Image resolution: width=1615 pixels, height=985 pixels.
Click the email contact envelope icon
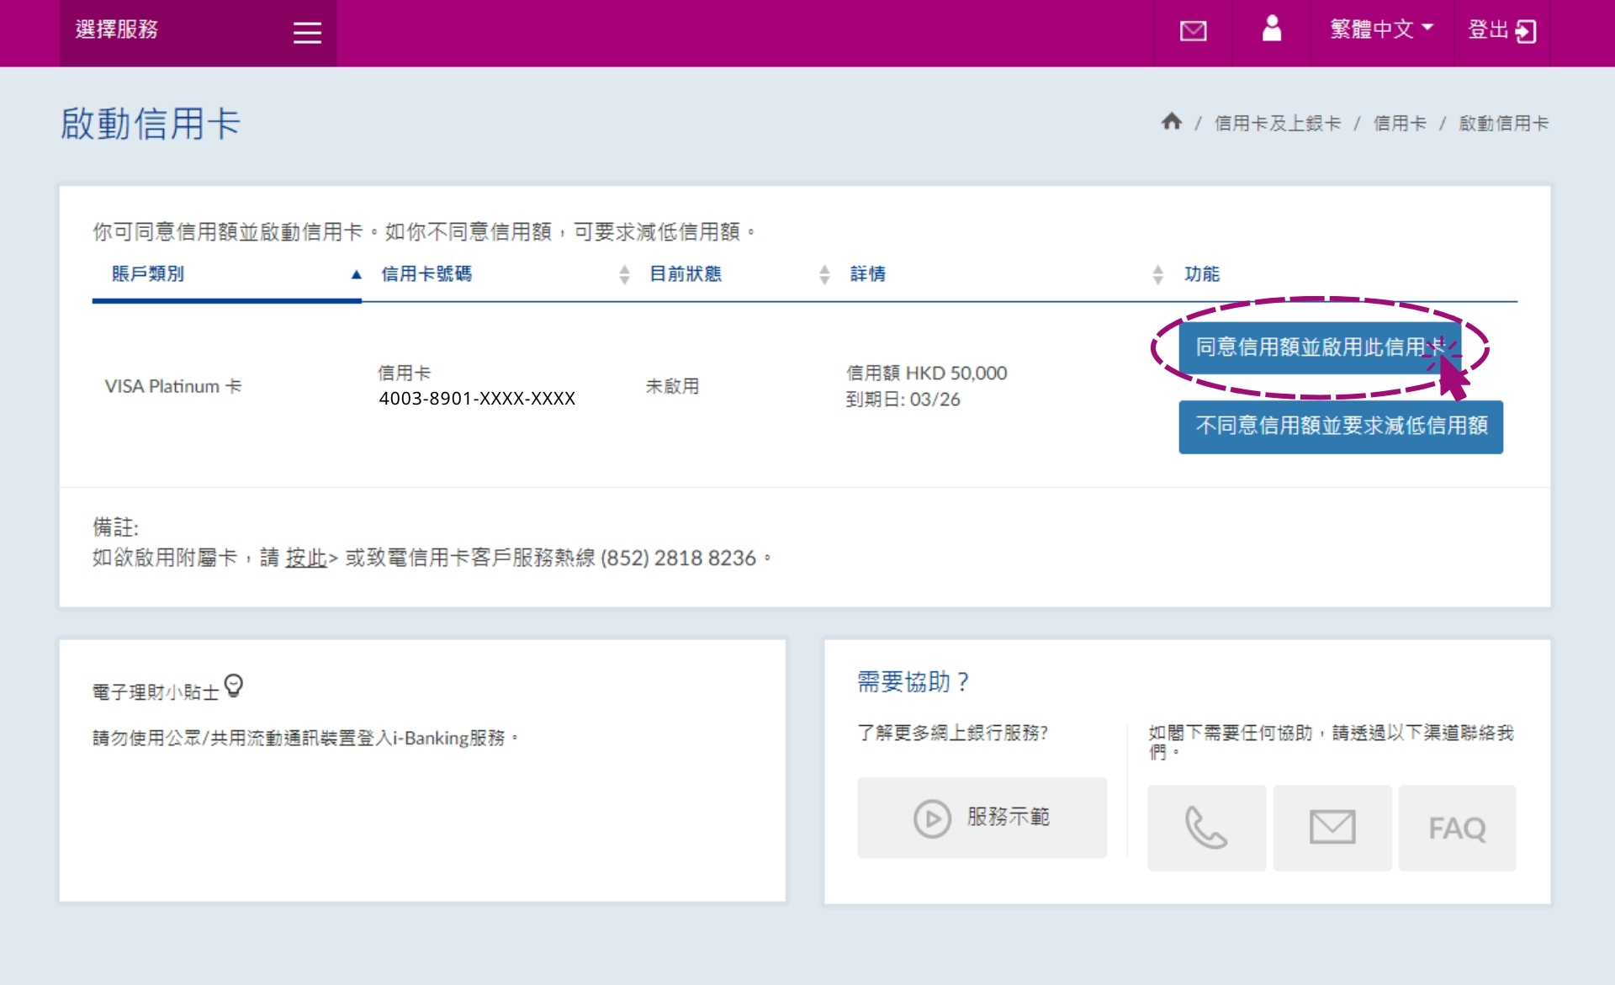(1332, 828)
